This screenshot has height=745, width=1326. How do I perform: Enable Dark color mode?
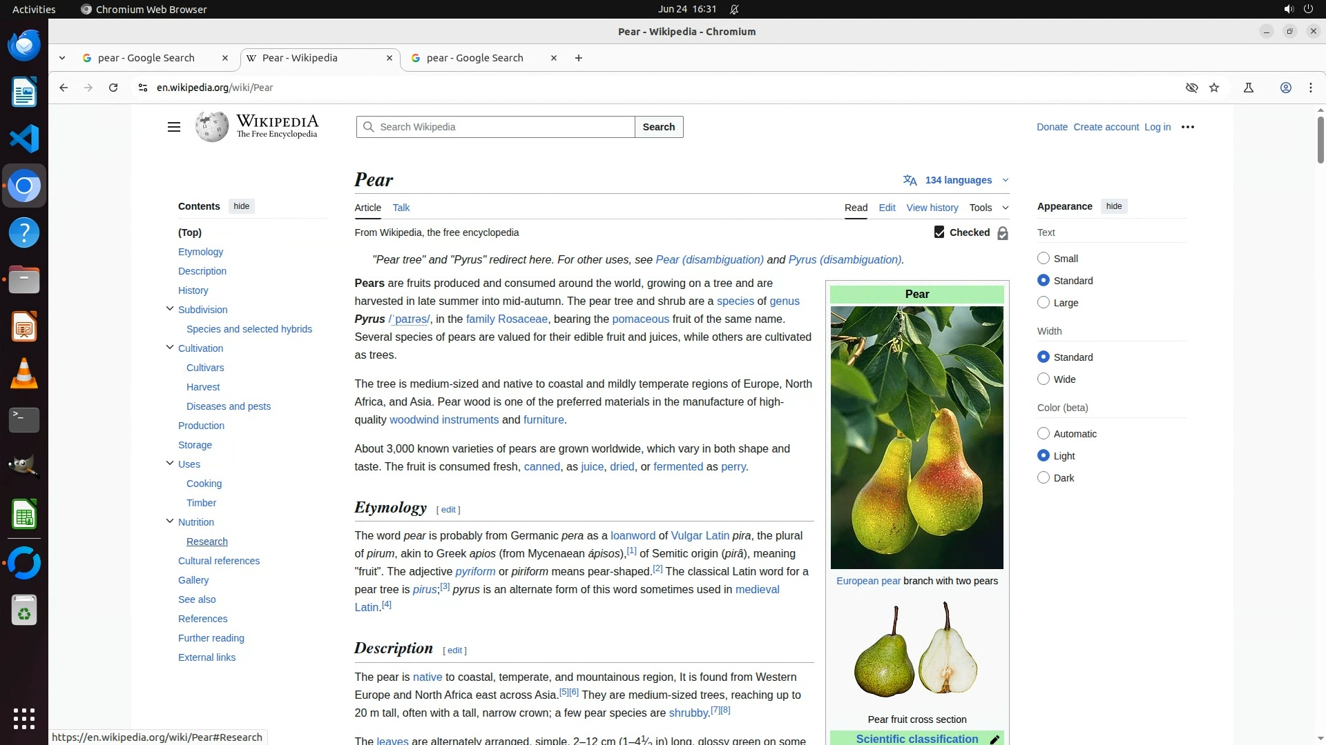coord(1044,478)
